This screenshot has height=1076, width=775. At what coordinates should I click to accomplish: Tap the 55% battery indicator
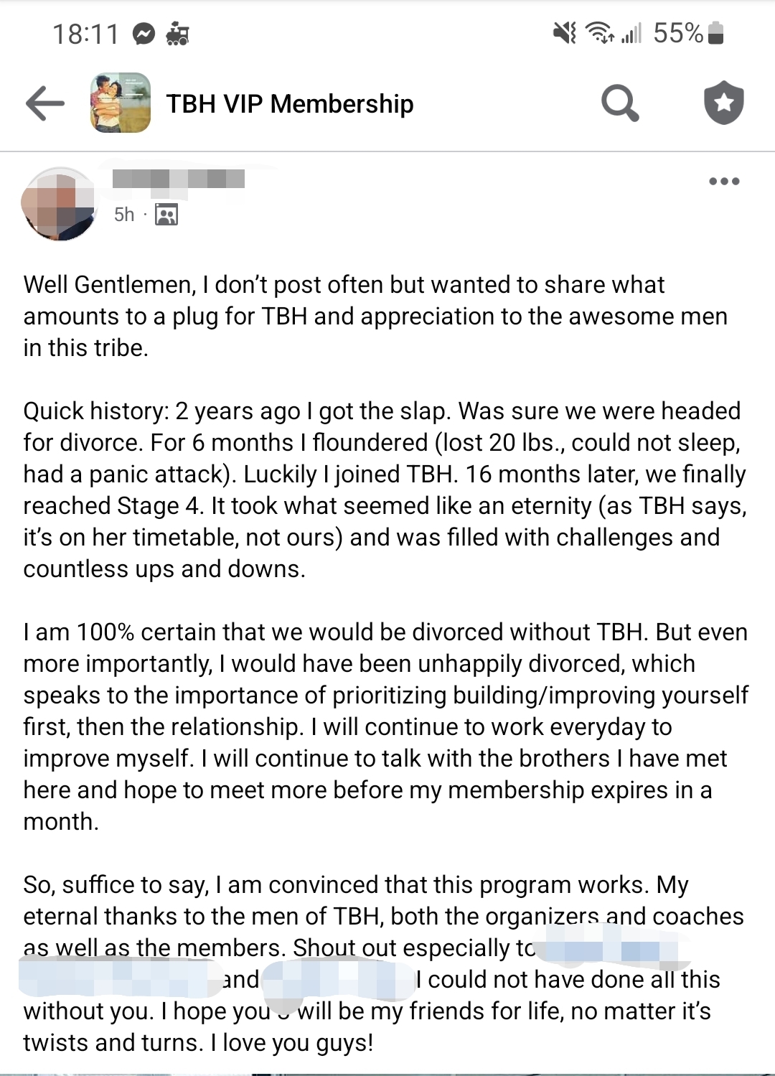687,33
